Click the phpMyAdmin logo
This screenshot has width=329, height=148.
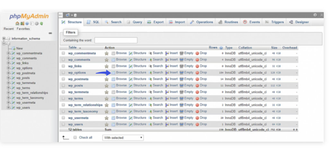pos(29,16)
